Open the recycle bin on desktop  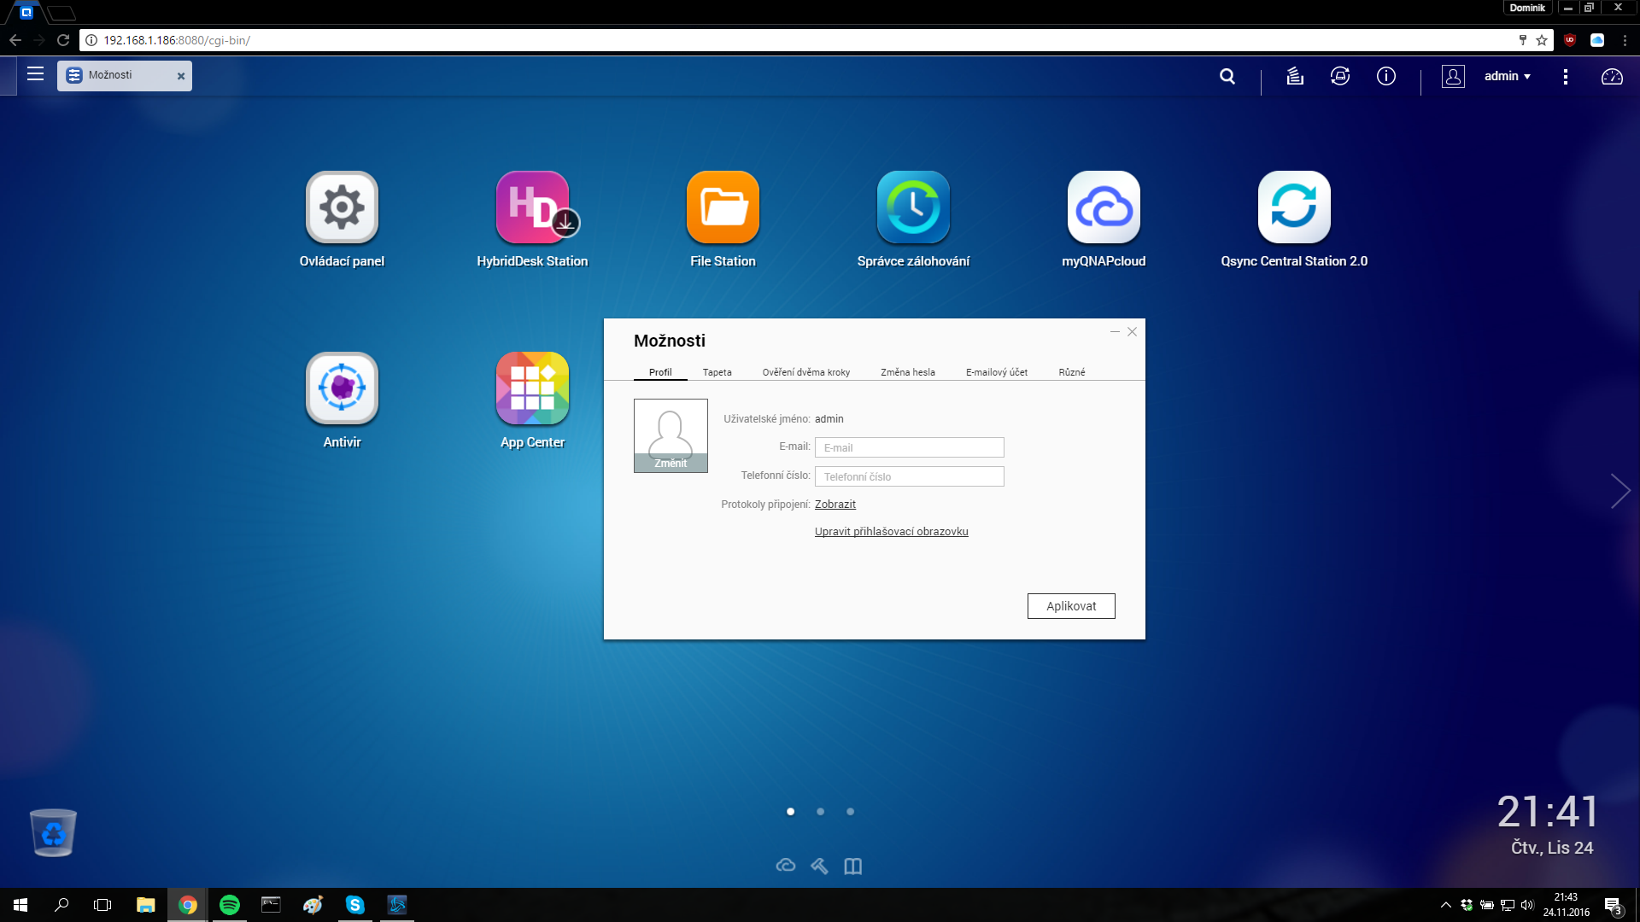click(x=53, y=832)
